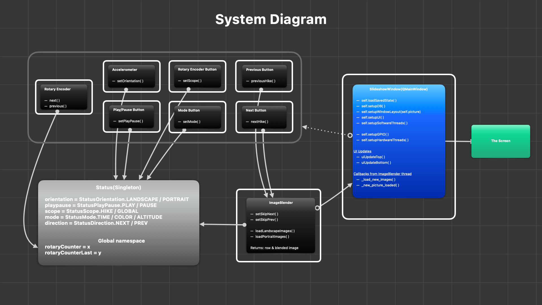Click the dot left of ImageBlender arrow
Viewport: 542px width, 305px height.
[244, 225]
